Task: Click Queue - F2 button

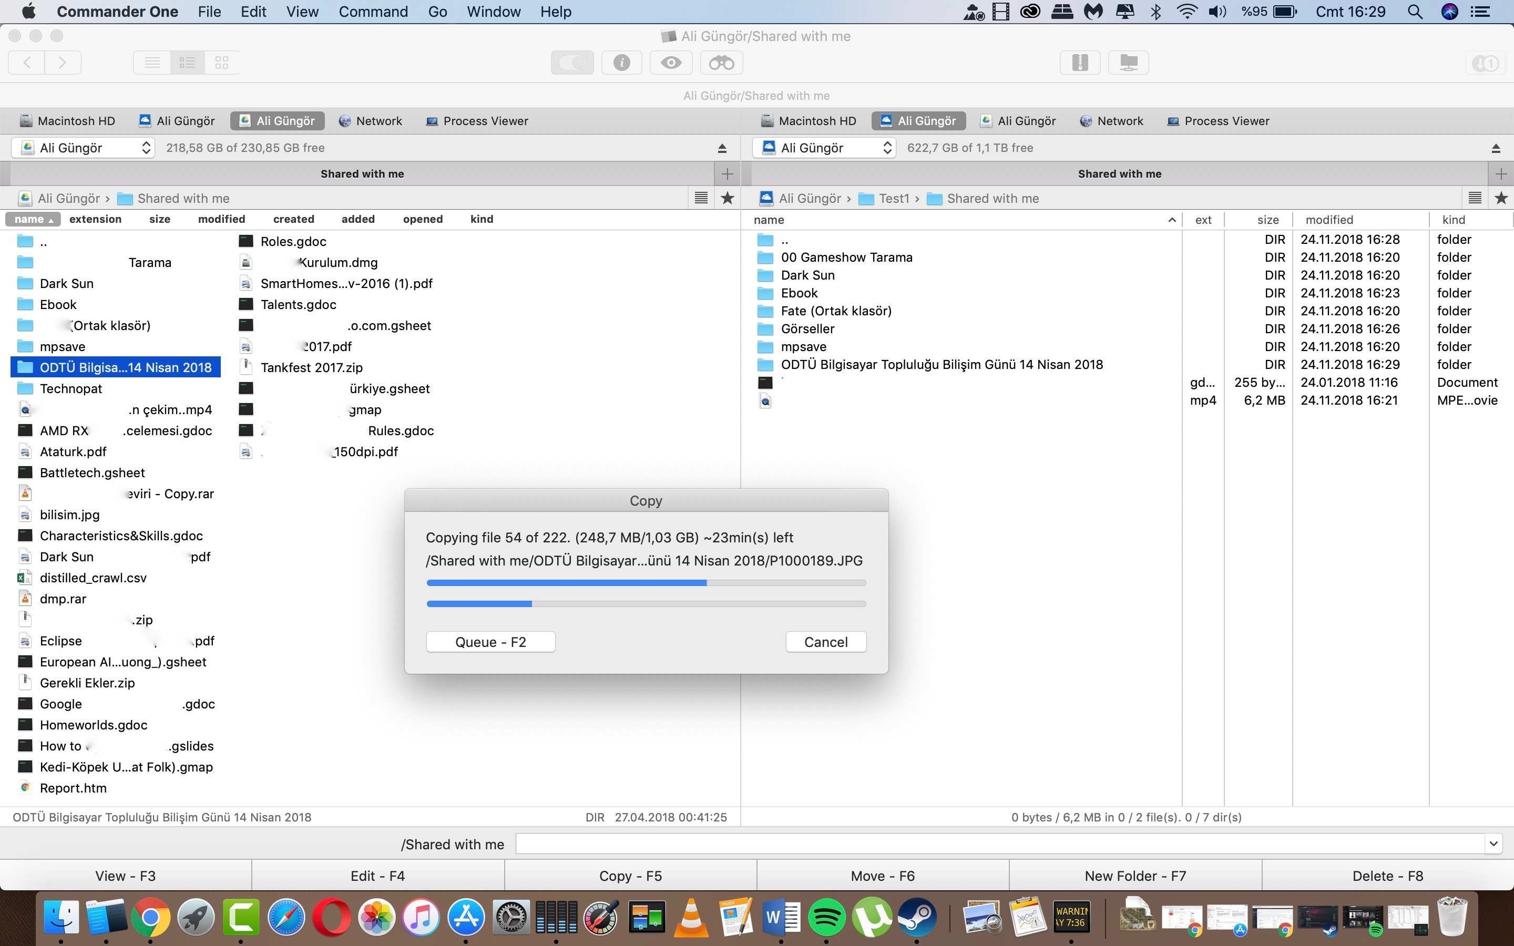Action: tap(490, 642)
